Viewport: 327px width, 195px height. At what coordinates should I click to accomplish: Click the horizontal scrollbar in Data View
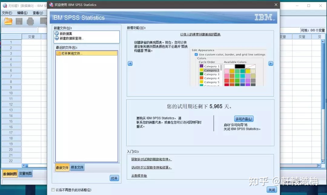coord(30,166)
